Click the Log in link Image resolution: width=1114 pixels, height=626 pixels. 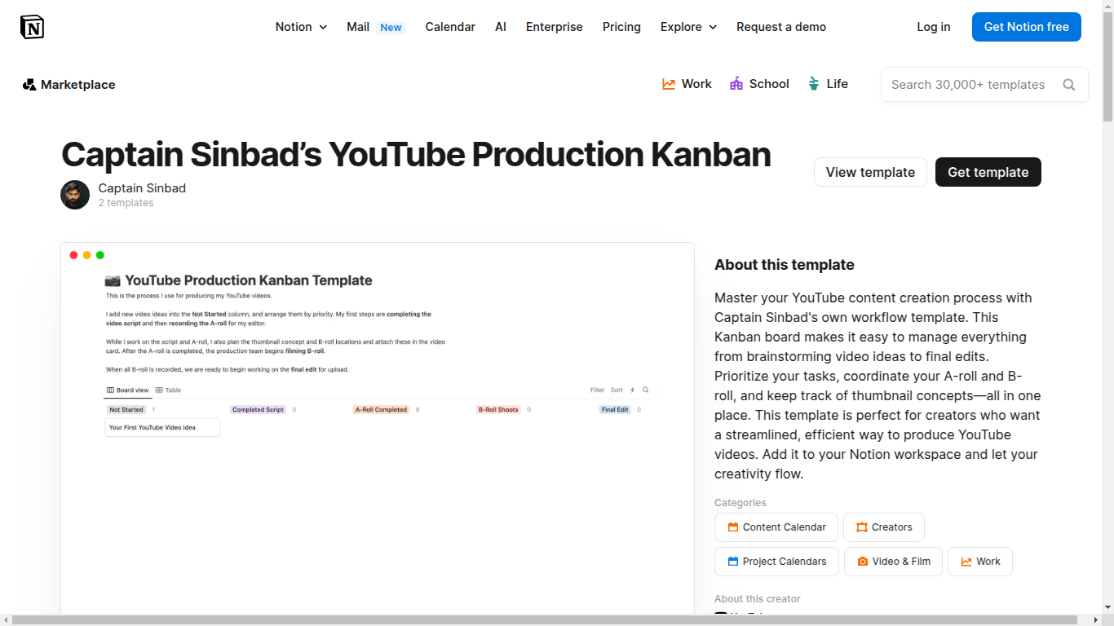934,27
